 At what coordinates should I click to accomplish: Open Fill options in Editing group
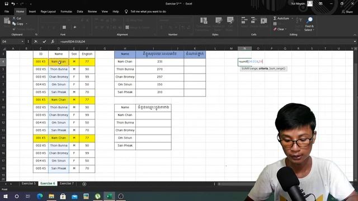coord(275,23)
